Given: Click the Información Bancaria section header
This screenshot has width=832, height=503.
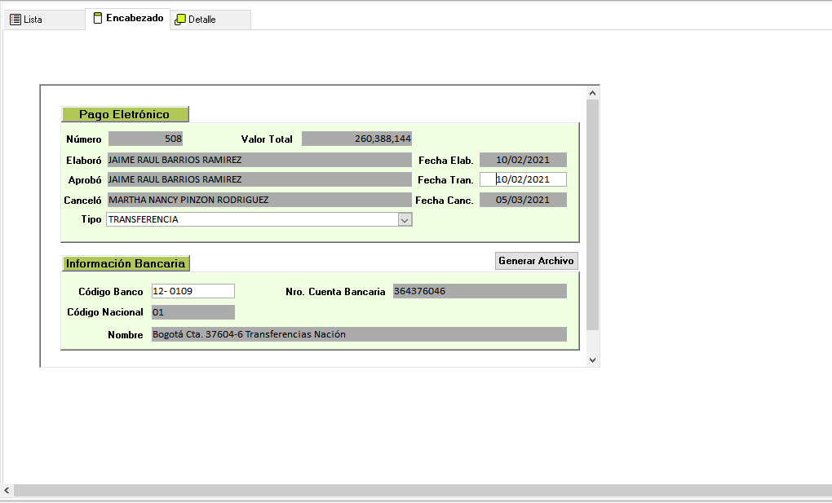Looking at the screenshot, I should tap(125, 263).
